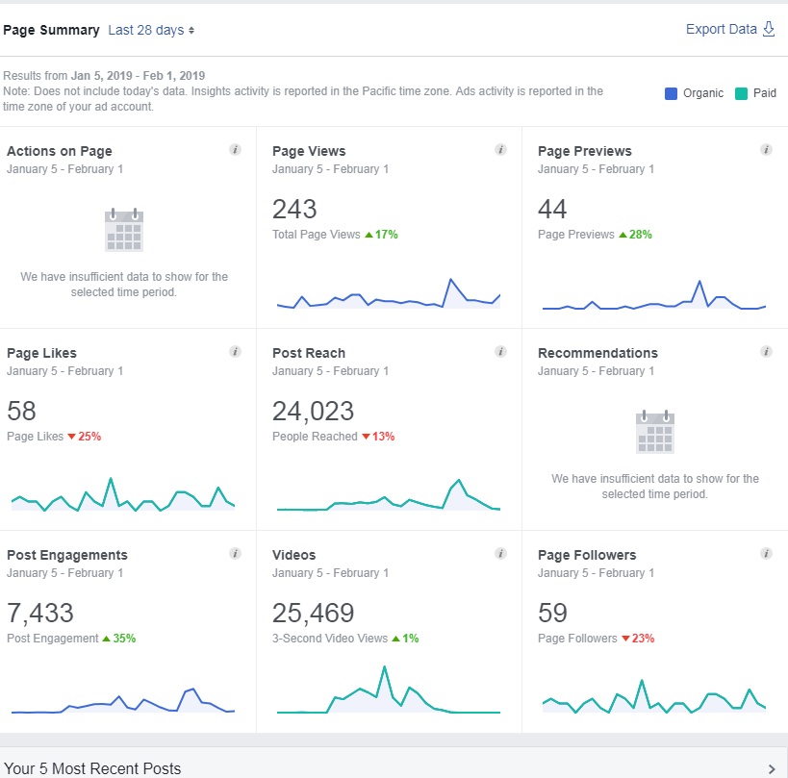Click the blue Organic legend swatch

point(671,93)
